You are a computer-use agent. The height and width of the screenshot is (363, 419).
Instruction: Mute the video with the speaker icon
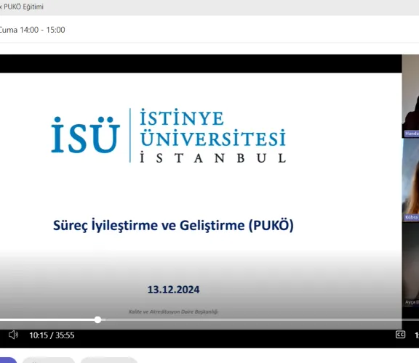[13, 335]
